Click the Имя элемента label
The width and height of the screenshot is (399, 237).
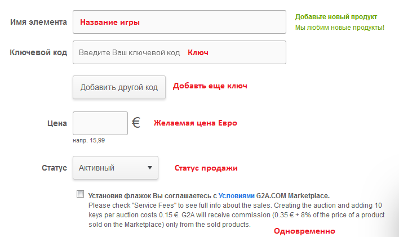click(38, 22)
